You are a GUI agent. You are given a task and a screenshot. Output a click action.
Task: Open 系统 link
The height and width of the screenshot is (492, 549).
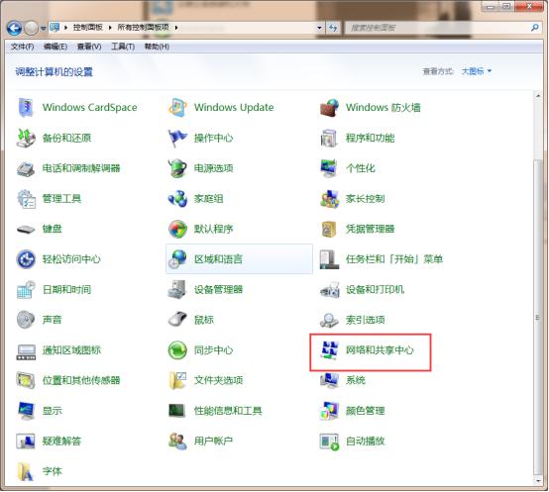tap(356, 380)
